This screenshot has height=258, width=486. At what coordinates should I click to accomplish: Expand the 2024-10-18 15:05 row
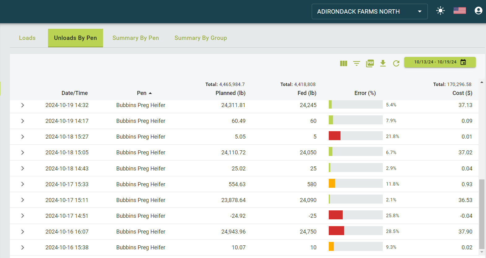coord(23,153)
